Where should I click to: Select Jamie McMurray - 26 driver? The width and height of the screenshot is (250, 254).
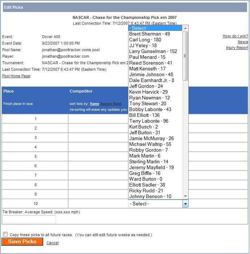point(155,139)
